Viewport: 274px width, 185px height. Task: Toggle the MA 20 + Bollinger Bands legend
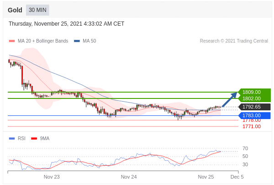[42, 41]
